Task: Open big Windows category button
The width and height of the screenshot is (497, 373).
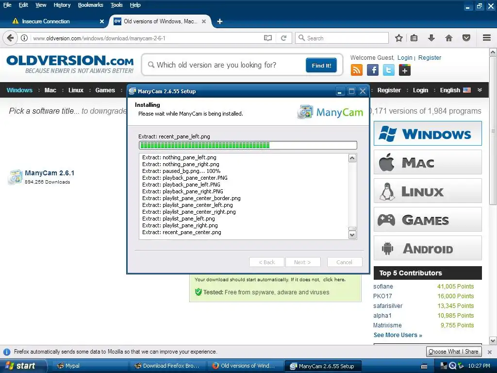Action: pyautogui.click(x=428, y=133)
